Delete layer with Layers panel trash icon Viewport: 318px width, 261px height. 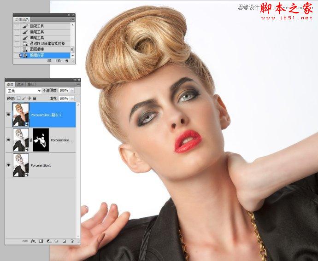(x=72, y=241)
